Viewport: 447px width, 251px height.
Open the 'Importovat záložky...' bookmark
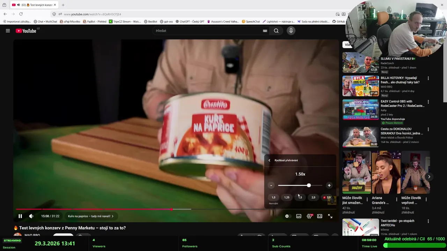17,22
